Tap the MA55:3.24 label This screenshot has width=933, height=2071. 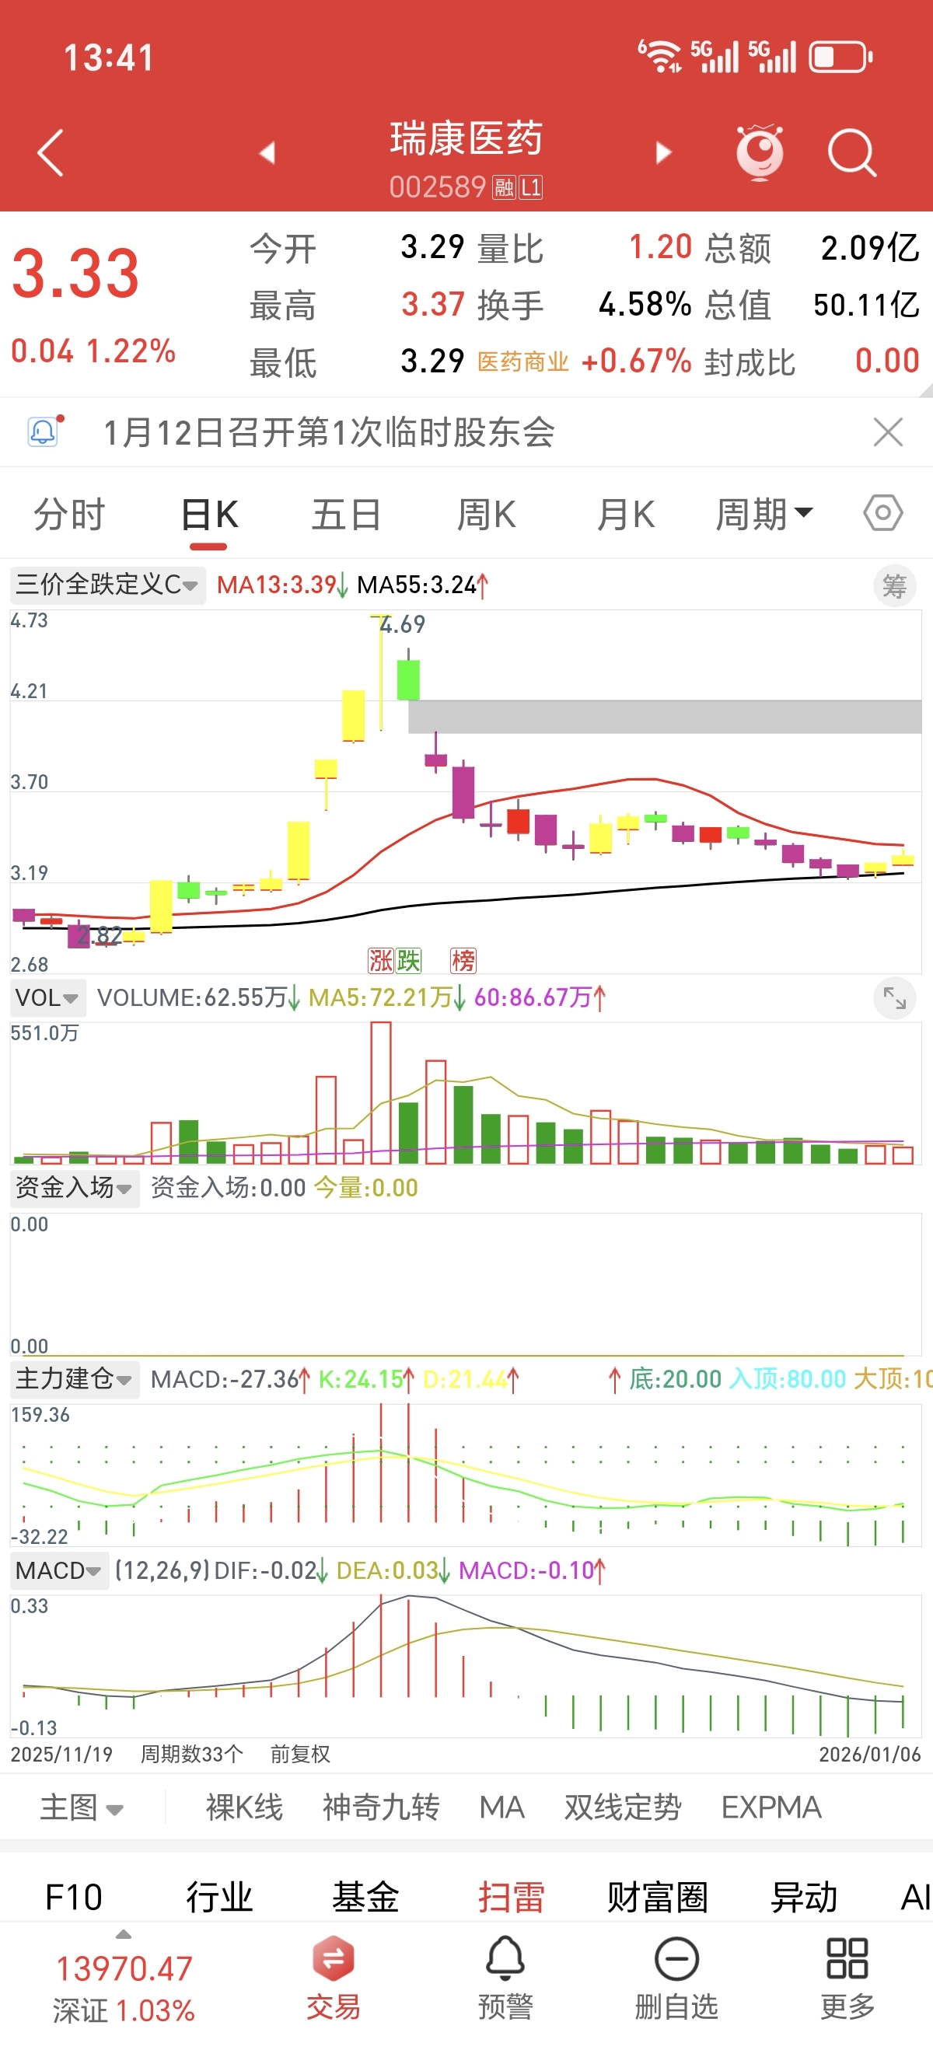(418, 585)
